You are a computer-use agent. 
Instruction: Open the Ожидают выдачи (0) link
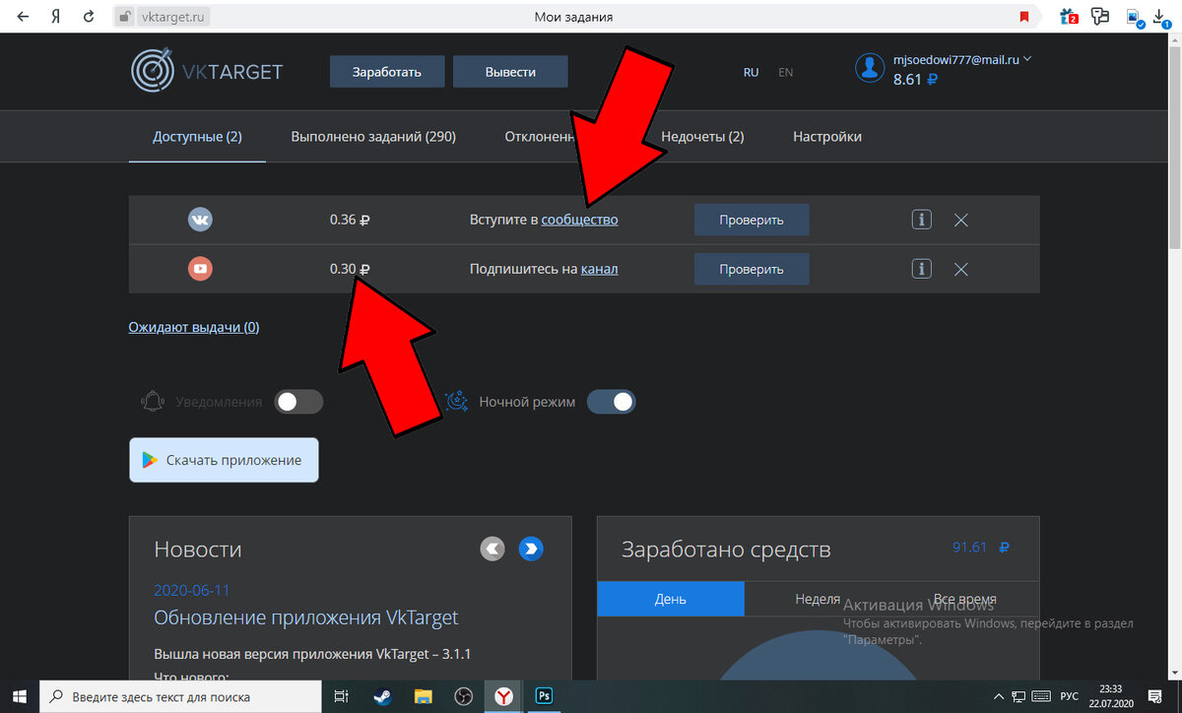(194, 327)
